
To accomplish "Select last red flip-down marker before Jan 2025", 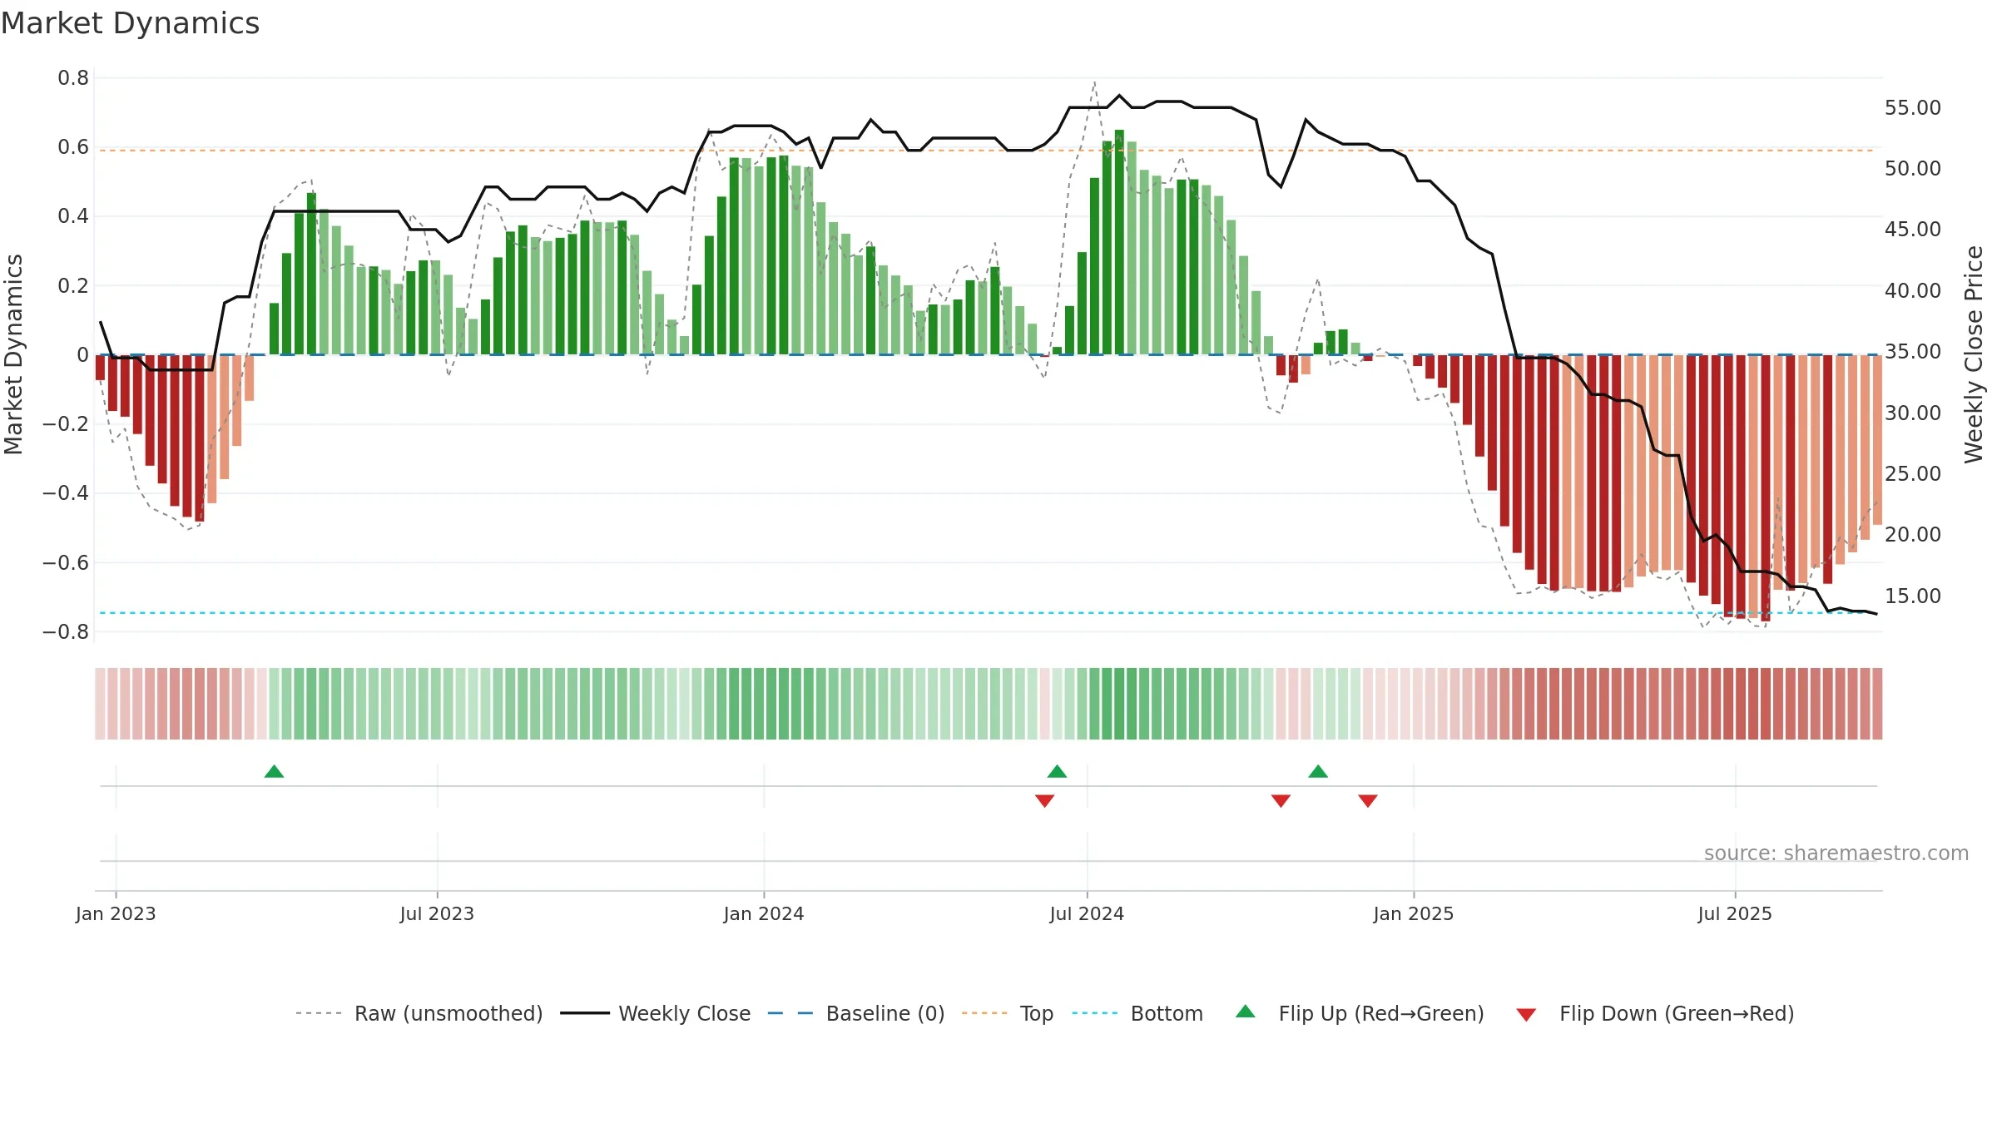I will pyautogui.click(x=1368, y=800).
